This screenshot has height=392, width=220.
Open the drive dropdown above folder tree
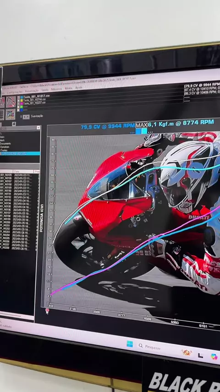point(38,128)
